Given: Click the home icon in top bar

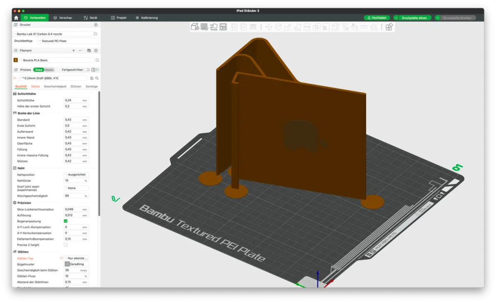Looking at the screenshot, I should tap(16, 18).
